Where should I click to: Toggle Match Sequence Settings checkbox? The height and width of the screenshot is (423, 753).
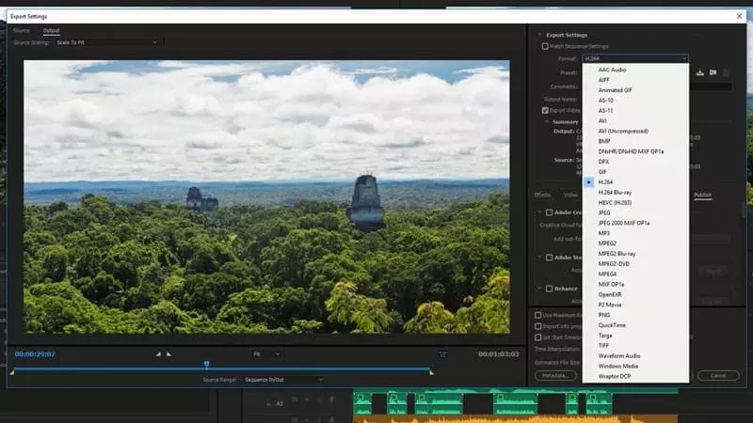coord(545,46)
